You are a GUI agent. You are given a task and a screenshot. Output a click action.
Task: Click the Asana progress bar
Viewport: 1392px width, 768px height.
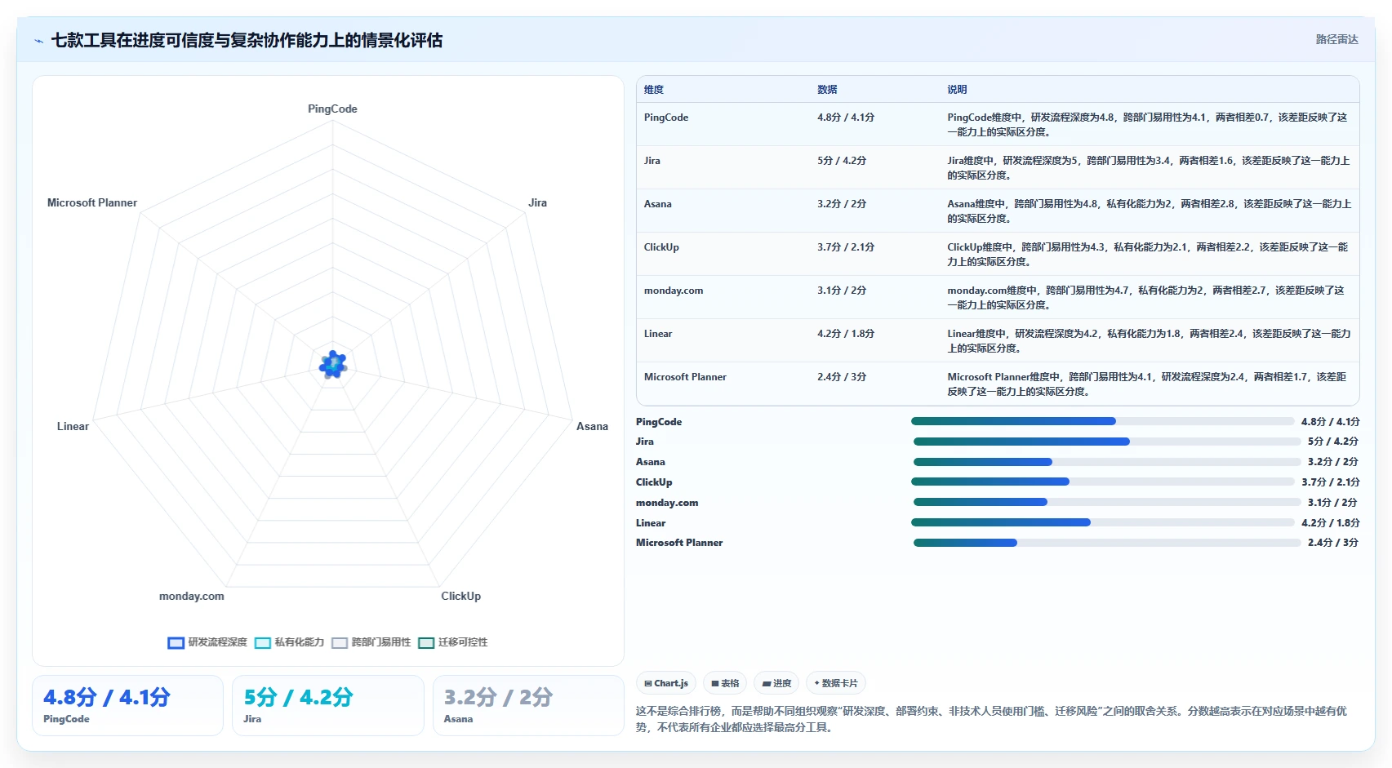[1105, 462]
